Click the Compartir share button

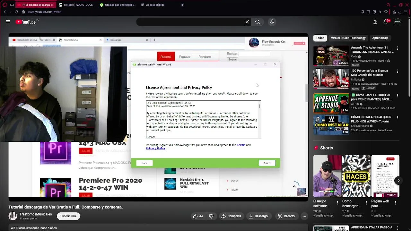point(231,216)
